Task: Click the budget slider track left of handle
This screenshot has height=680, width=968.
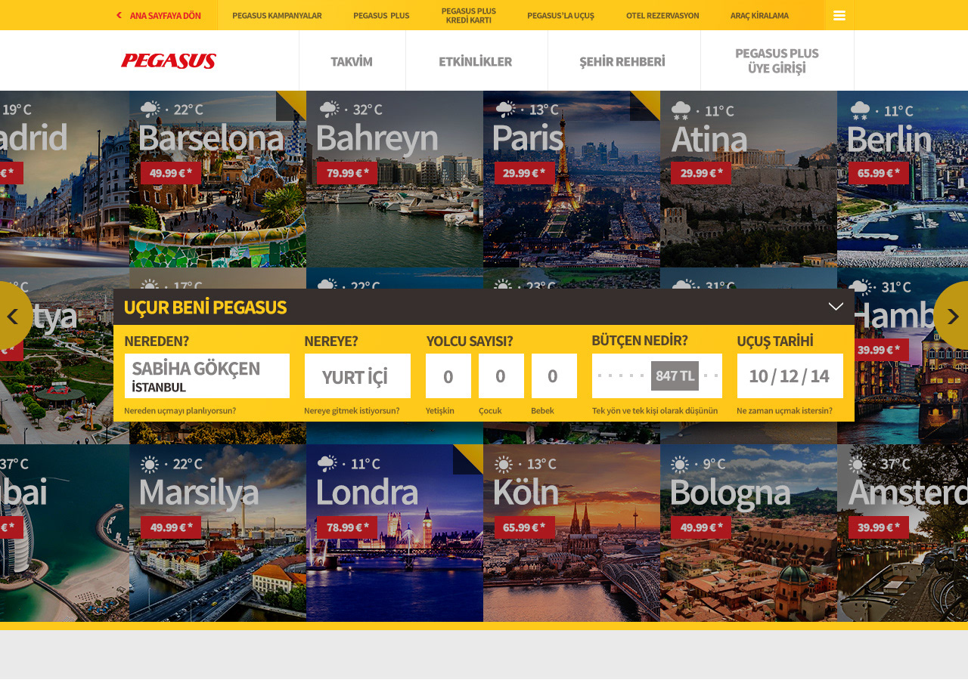Action: point(622,376)
